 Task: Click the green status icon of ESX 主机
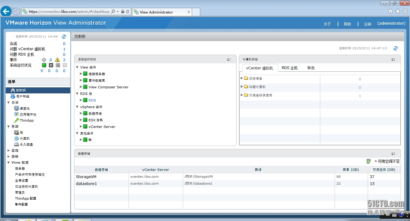click(85, 120)
